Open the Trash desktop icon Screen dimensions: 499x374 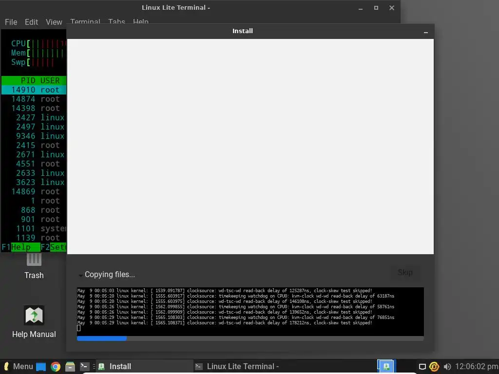pos(34,266)
